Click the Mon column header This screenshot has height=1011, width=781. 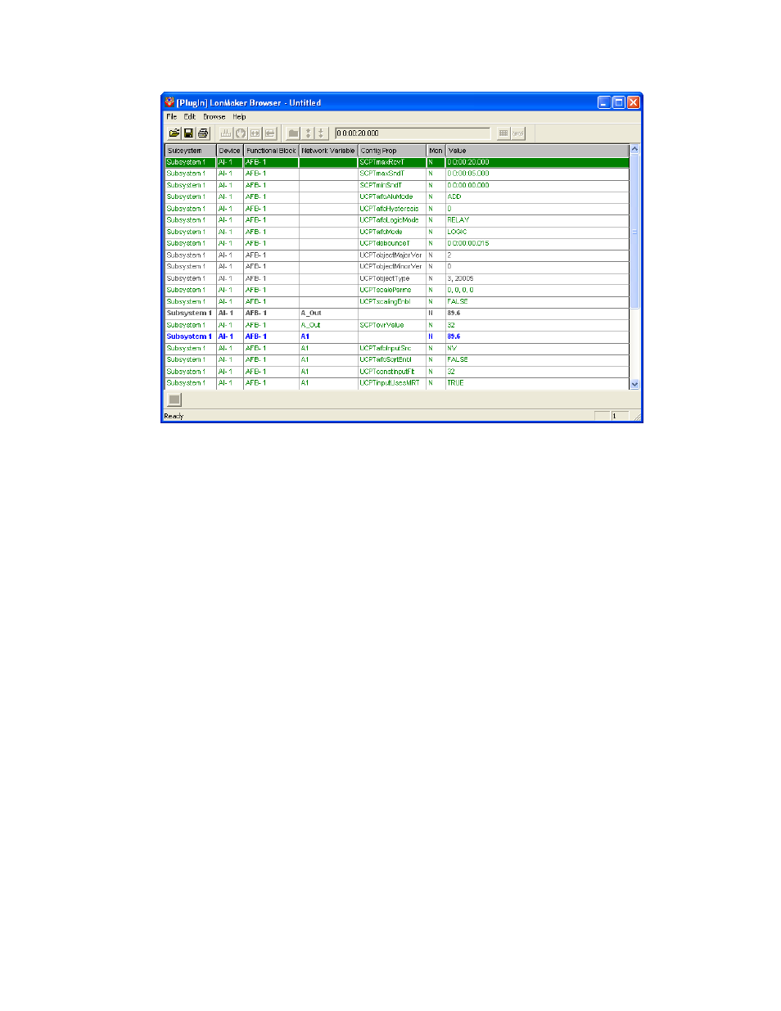436,151
